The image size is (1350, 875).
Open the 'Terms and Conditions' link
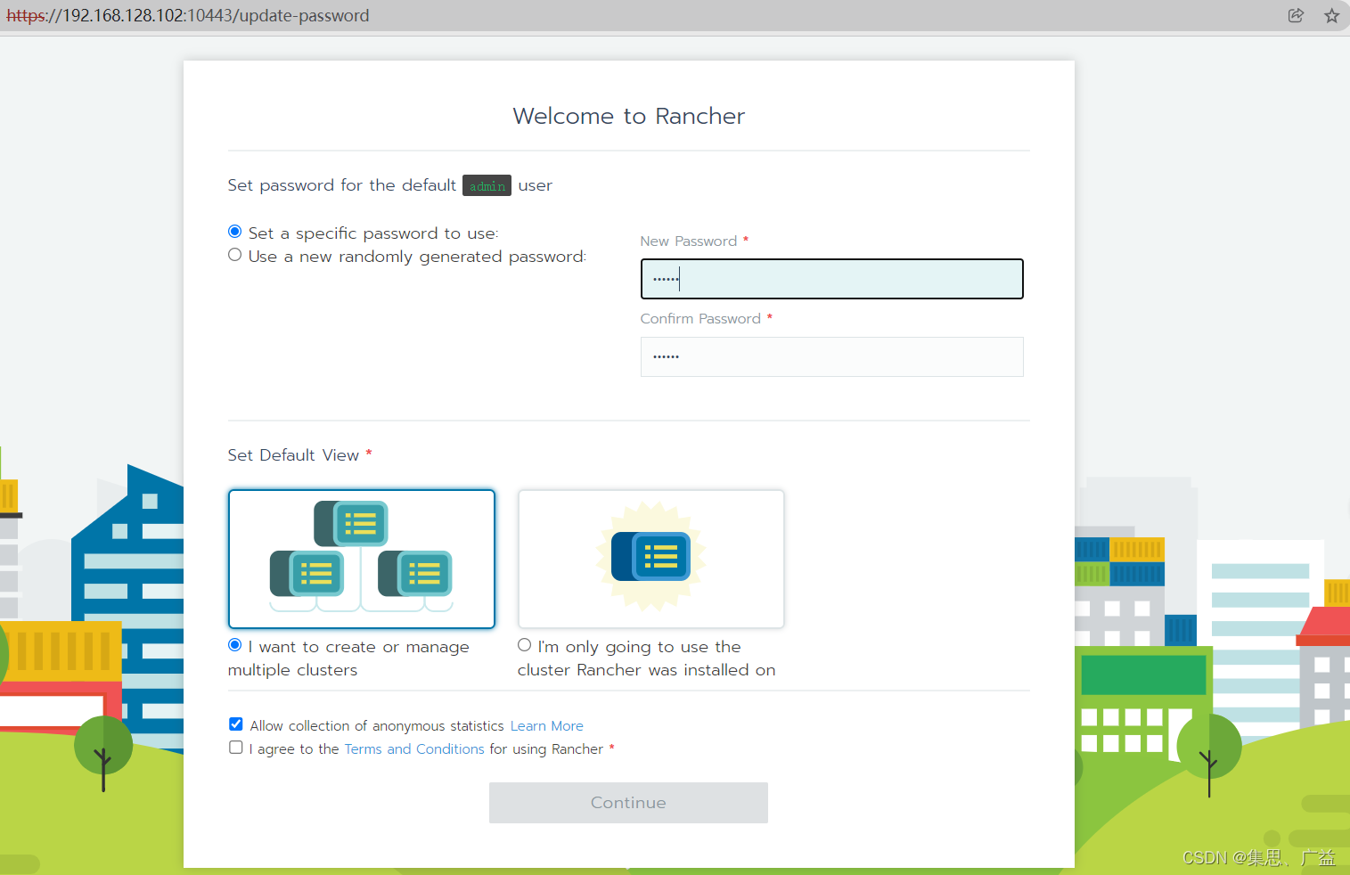414,749
